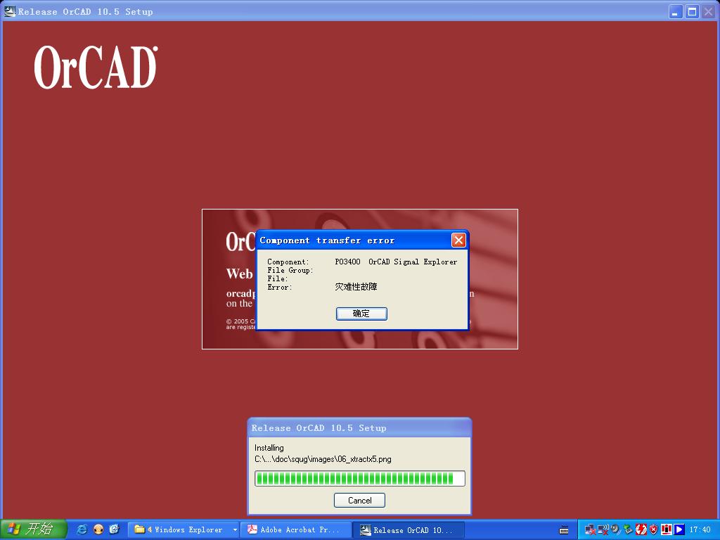
Task: Open the red security shield tray icon
Action: [x=653, y=530]
